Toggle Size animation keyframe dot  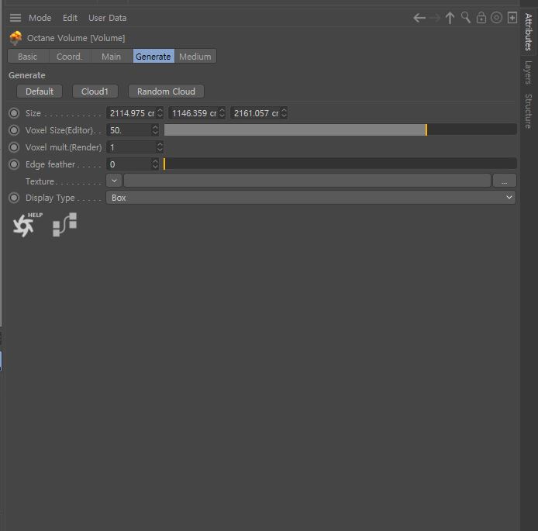click(14, 113)
